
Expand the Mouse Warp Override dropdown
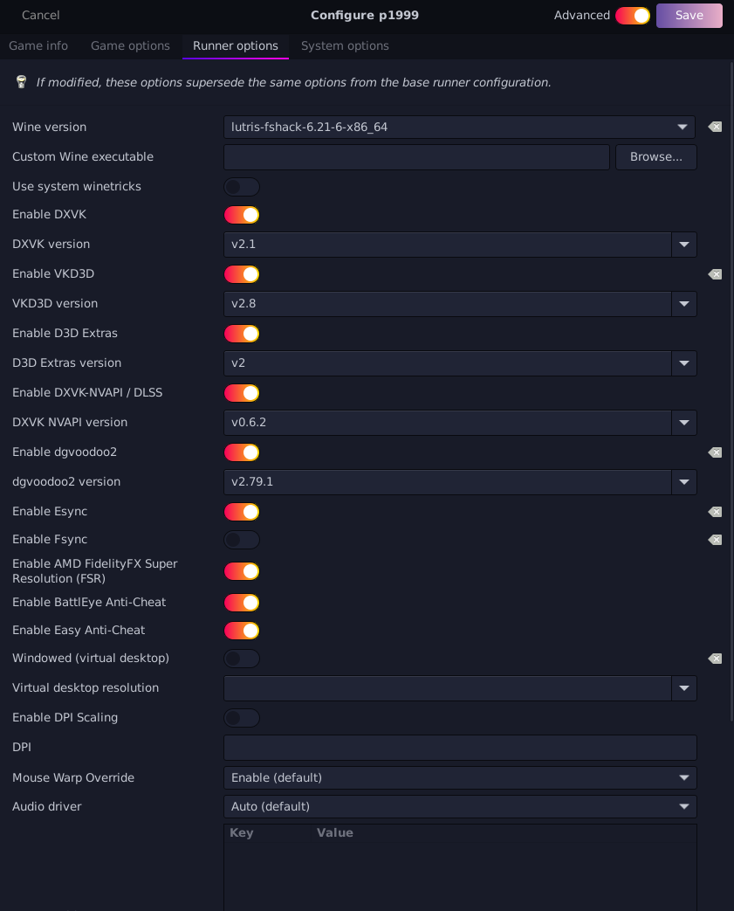pos(460,777)
